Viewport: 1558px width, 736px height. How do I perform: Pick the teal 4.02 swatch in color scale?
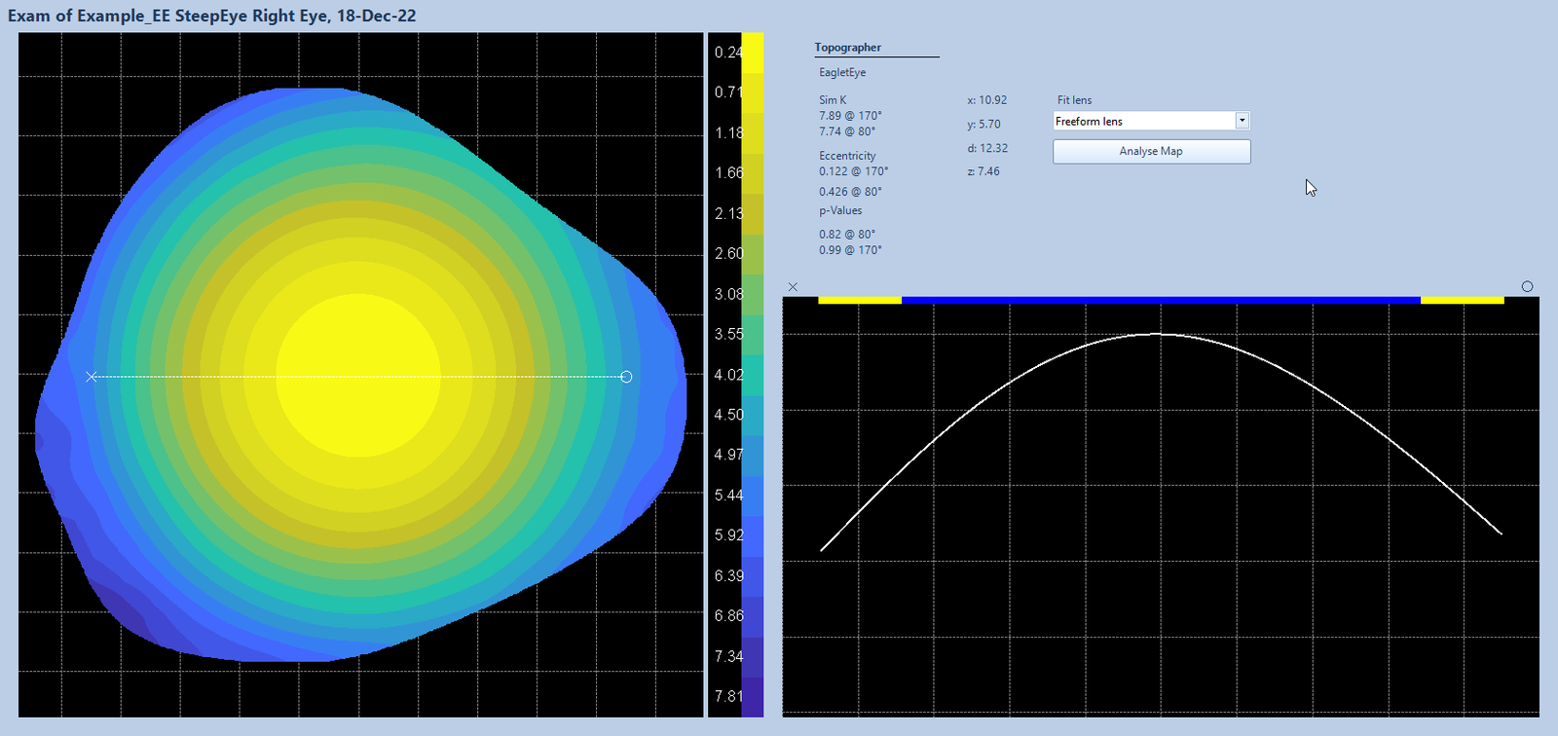tap(752, 375)
